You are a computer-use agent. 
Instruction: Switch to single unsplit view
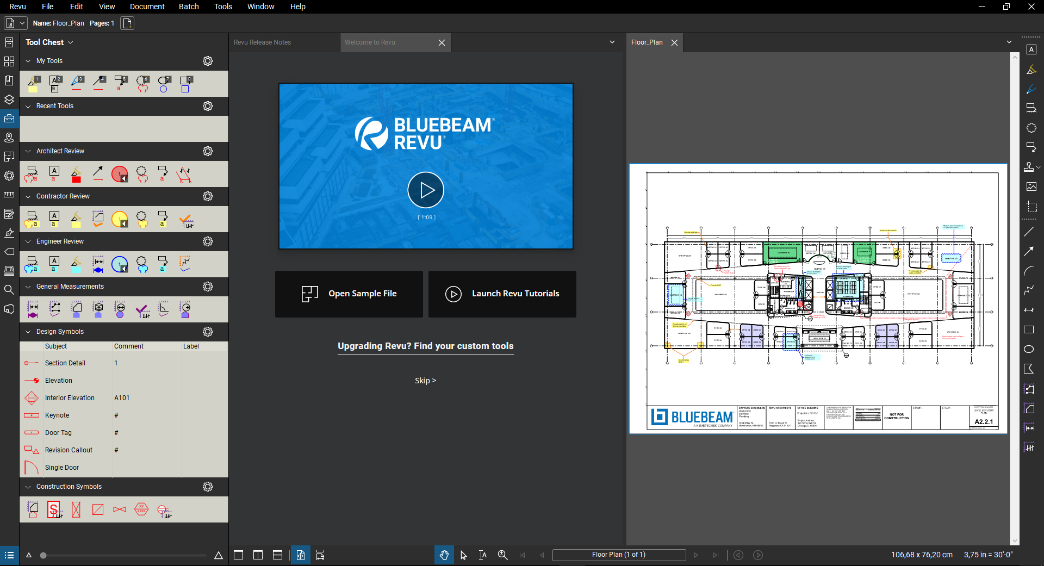click(238, 555)
